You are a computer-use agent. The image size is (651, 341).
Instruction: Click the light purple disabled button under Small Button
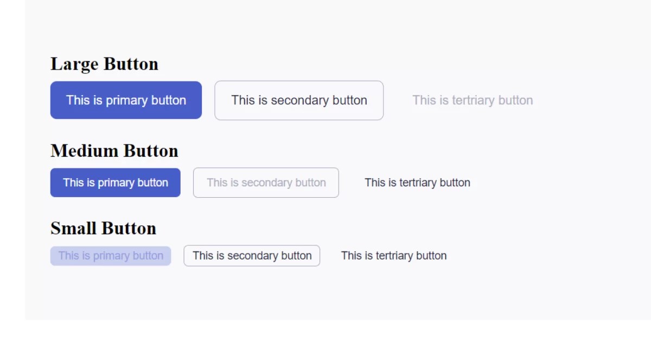coord(111,255)
